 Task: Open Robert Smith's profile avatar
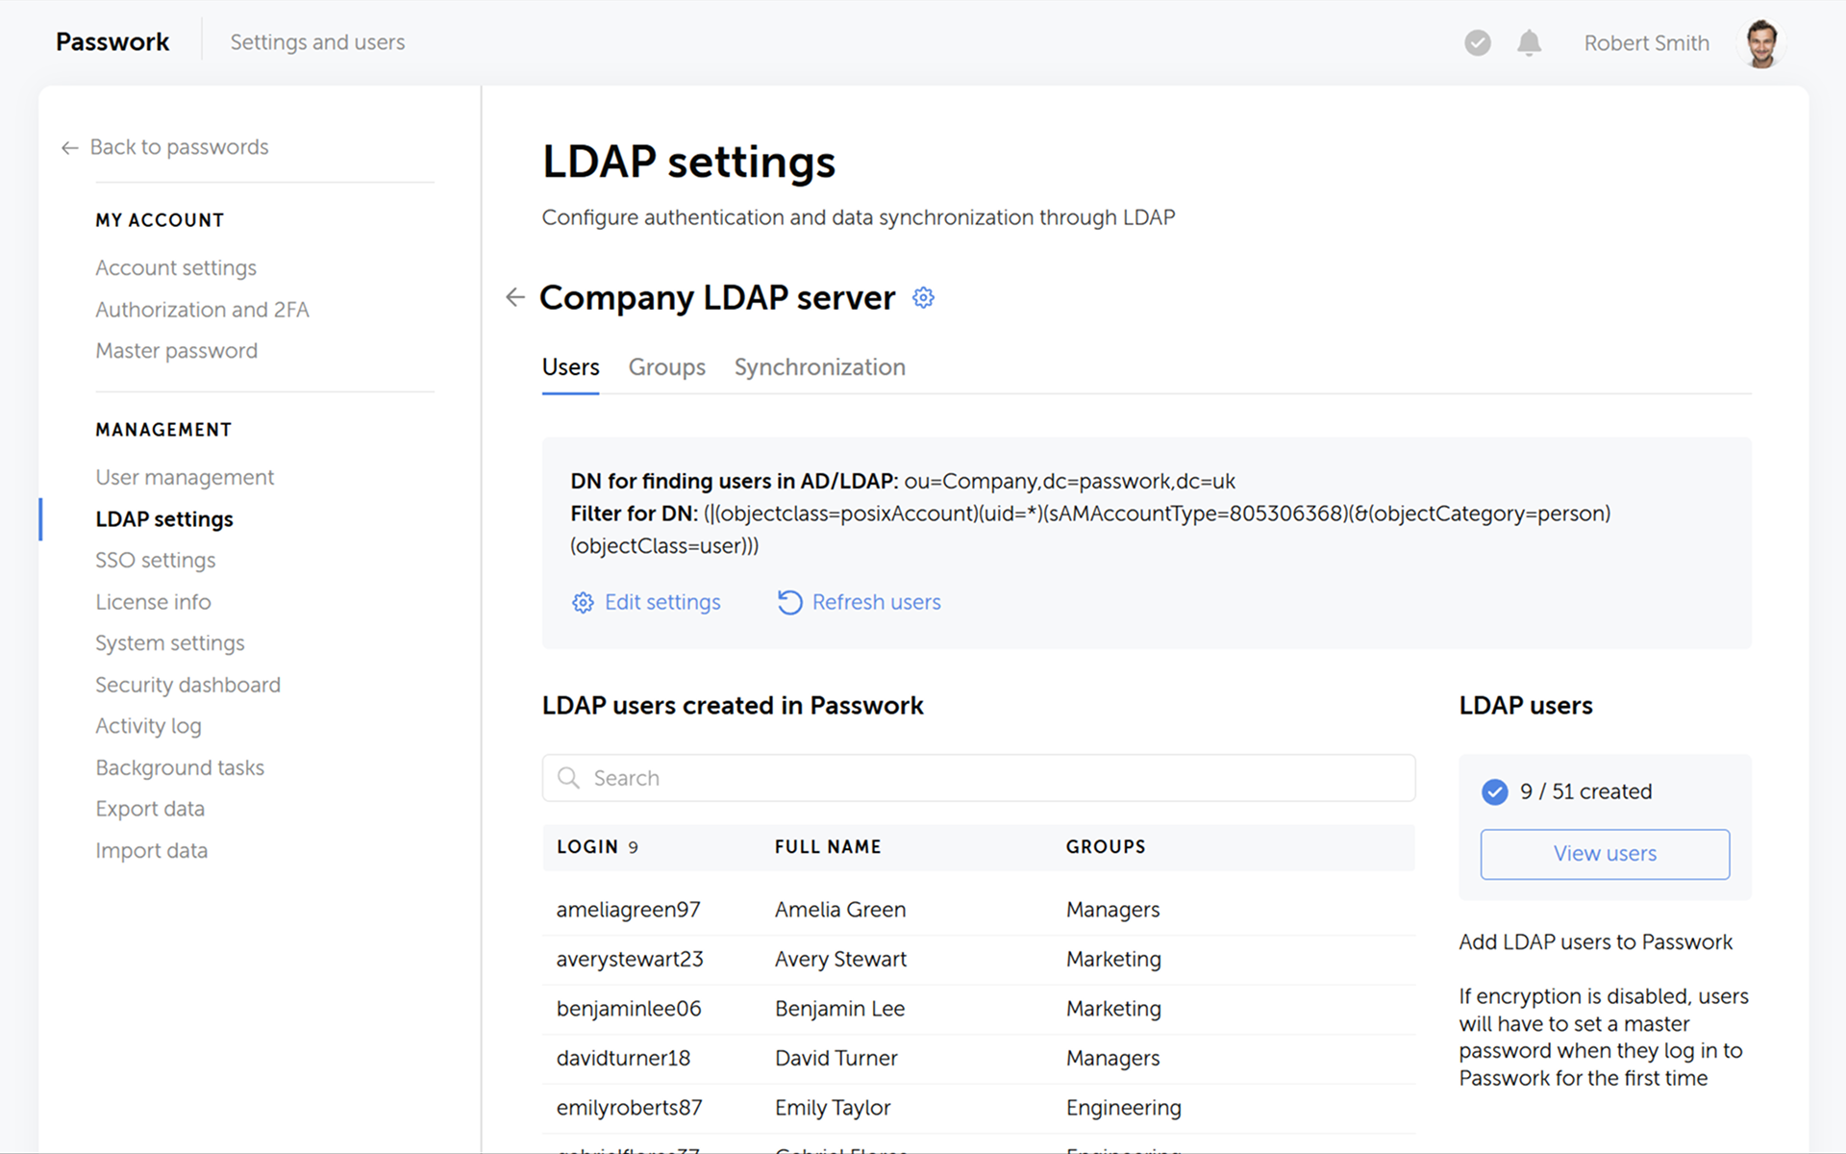click(1761, 43)
